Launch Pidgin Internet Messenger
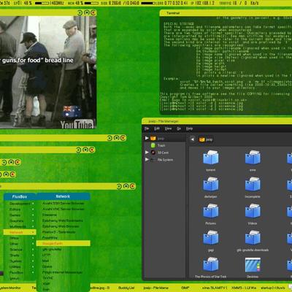292x292 pixels. coord(64,272)
